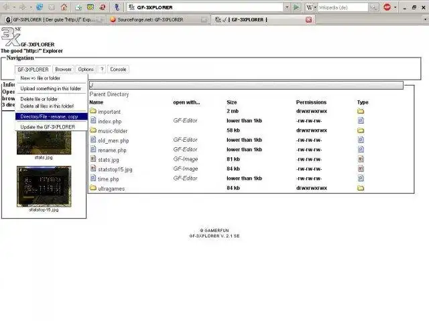Open the 'important' folder link
Viewport: 429px width, 321px height.
click(x=109, y=112)
